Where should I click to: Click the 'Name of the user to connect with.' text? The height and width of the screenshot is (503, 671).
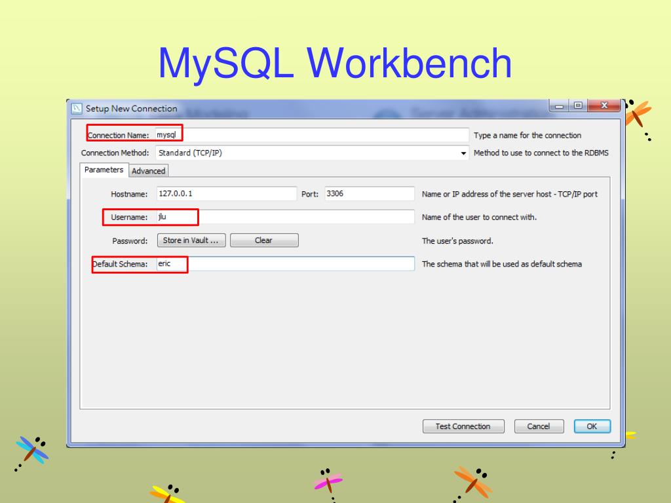479,217
